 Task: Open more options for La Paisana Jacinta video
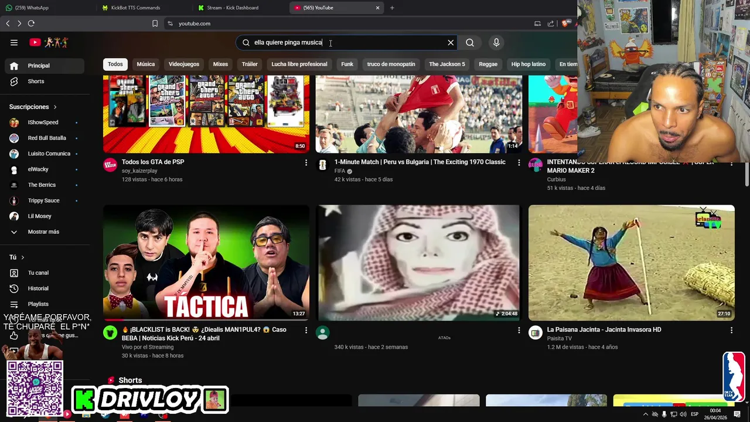(731, 330)
